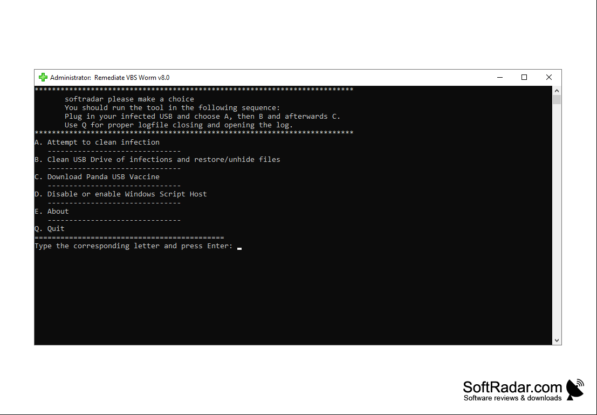The image size is (597, 415).
Task: Click the 'E. About' line
Action: click(x=52, y=211)
